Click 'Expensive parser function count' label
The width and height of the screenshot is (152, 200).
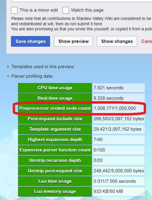click(x=55, y=150)
